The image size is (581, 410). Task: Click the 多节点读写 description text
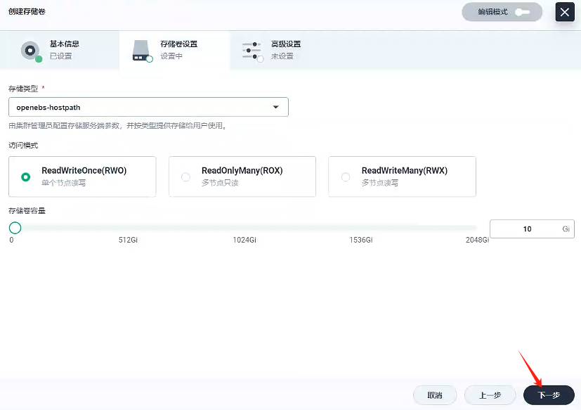(x=380, y=183)
